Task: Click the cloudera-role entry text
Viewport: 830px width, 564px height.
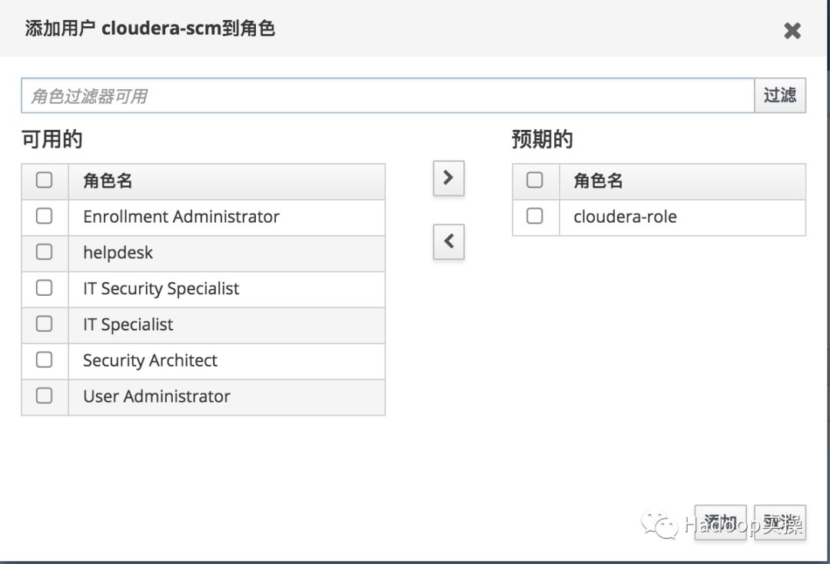Action: (625, 217)
